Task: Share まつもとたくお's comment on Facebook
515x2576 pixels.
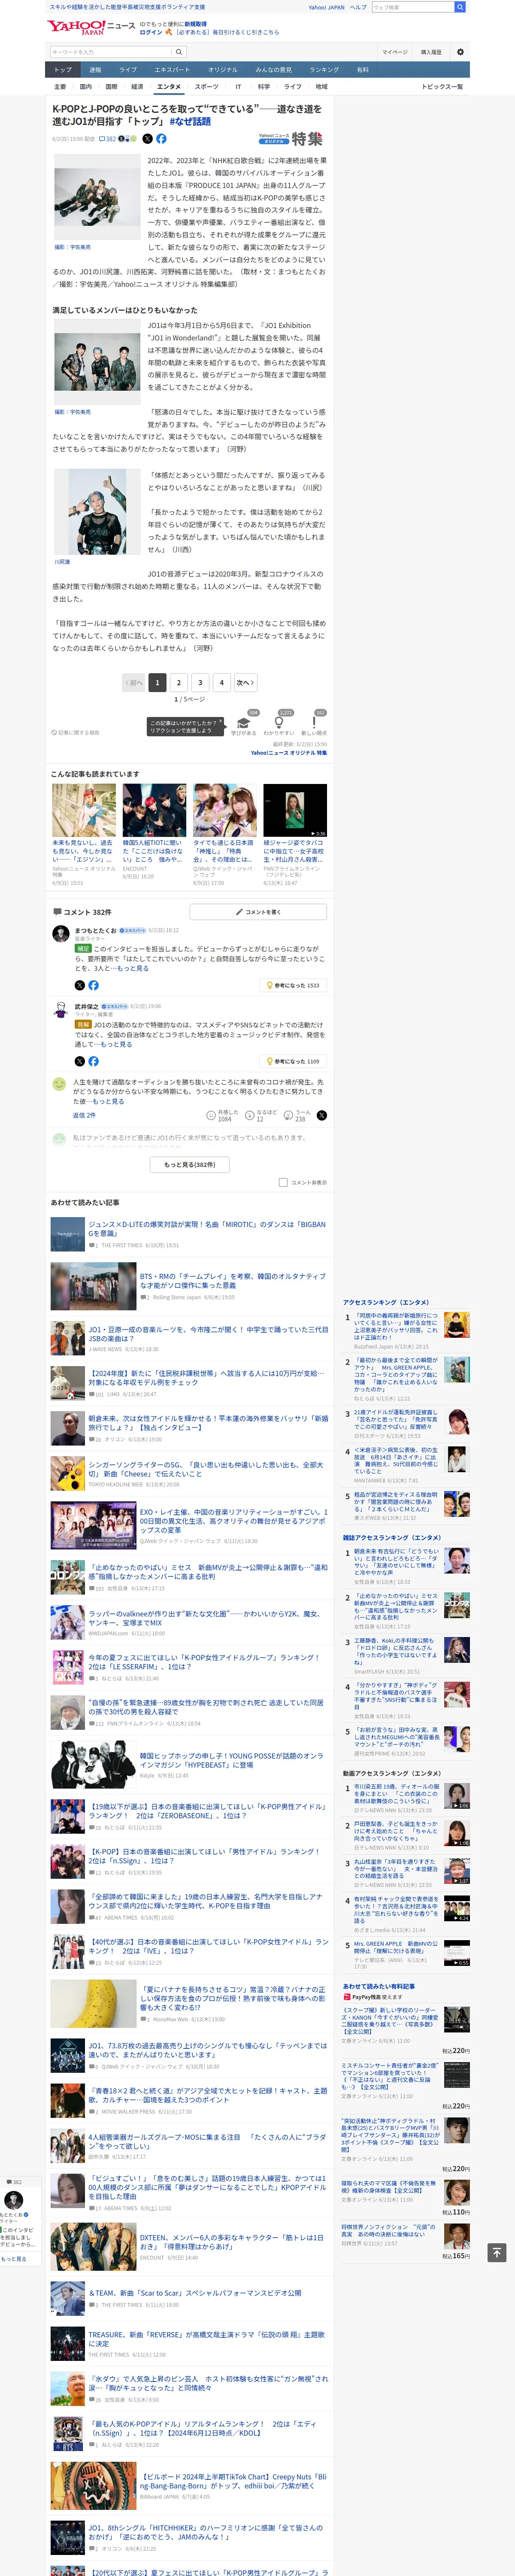Action: tap(93, 985)
